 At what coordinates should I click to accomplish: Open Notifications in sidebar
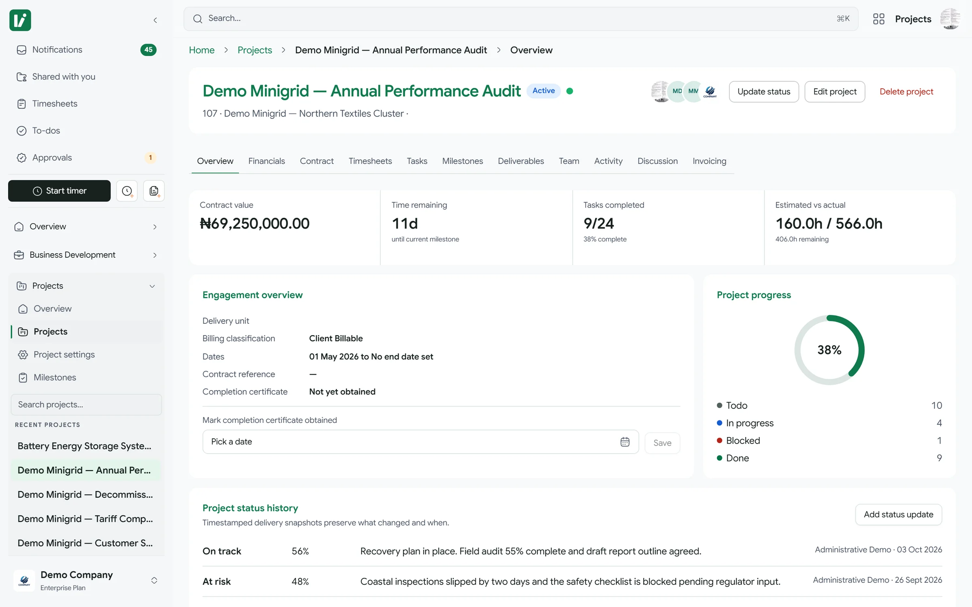(x=86, y=50)
